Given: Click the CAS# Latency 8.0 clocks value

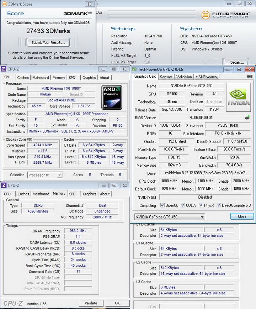Looking at the screenshot, I should point(78,242).
